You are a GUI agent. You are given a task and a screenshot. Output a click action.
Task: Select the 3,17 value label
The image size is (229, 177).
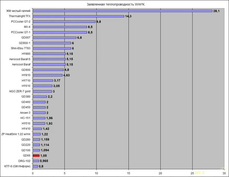click(57, 80)
